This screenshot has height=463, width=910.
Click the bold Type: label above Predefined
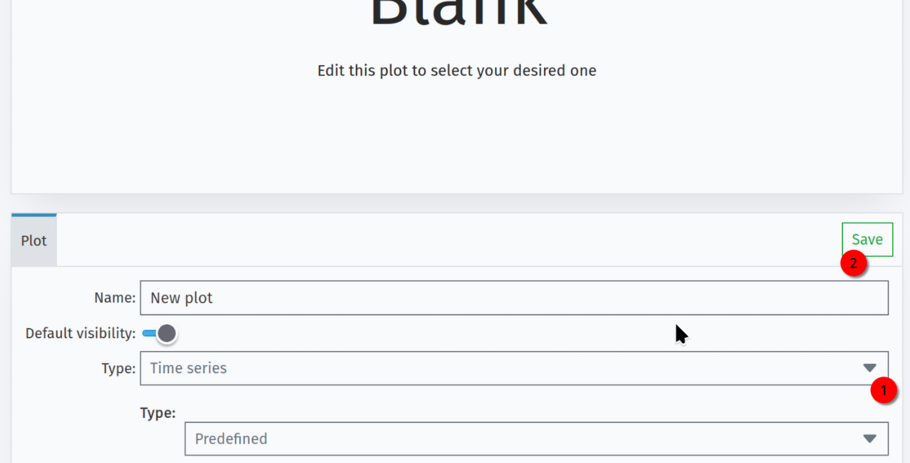point(158,413)
